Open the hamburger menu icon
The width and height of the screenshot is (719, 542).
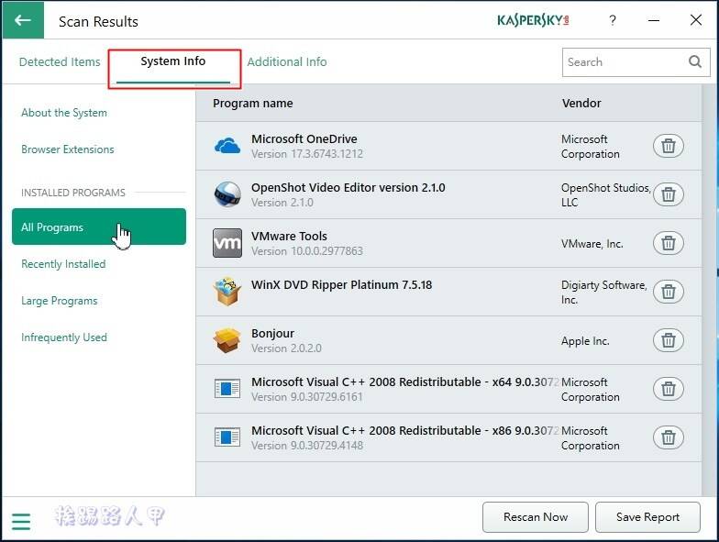(21, 521)
